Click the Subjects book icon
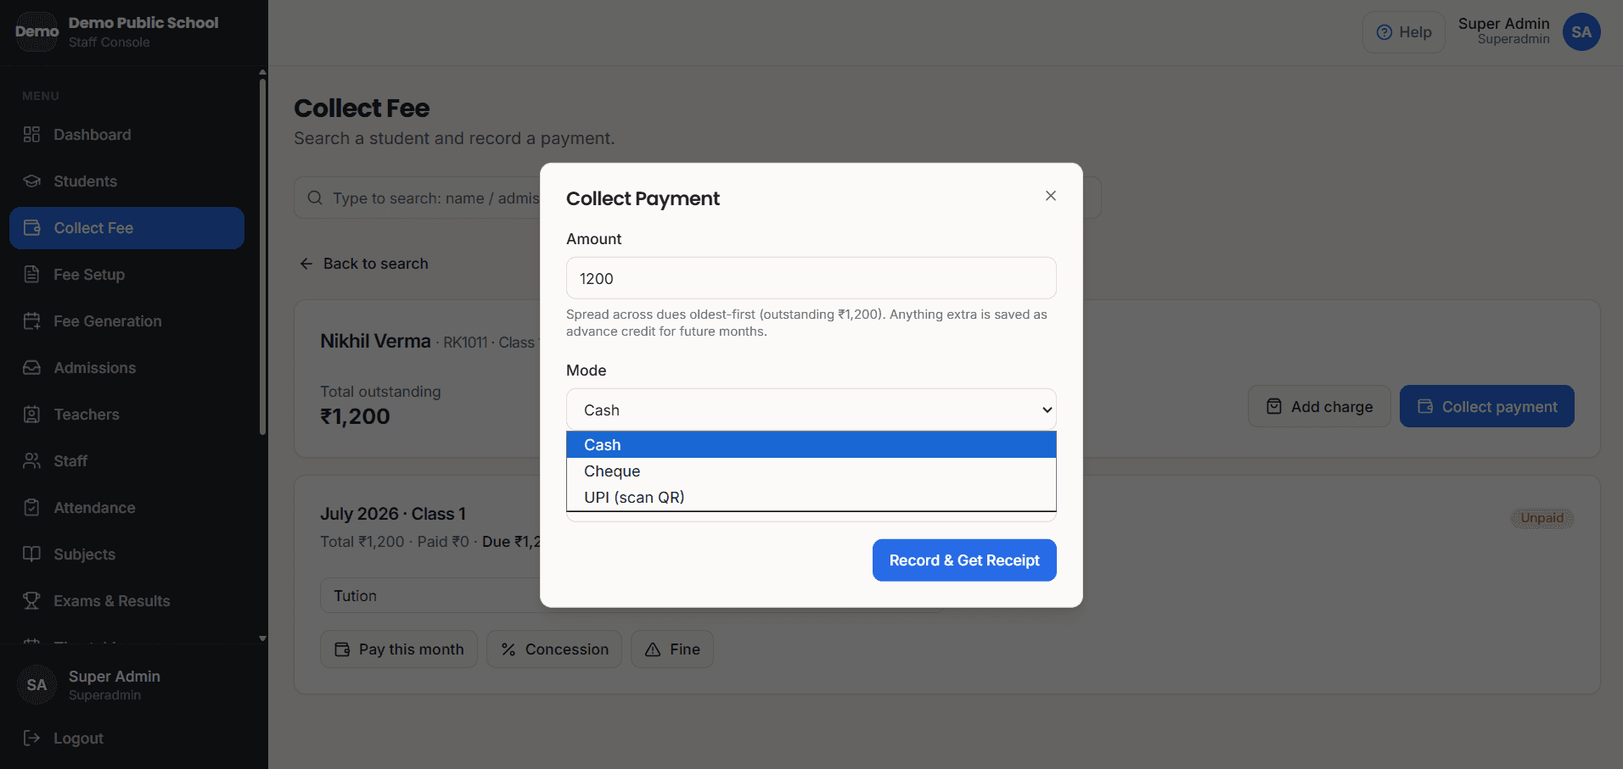This screenshot has width=1623, height=769. 32,554
